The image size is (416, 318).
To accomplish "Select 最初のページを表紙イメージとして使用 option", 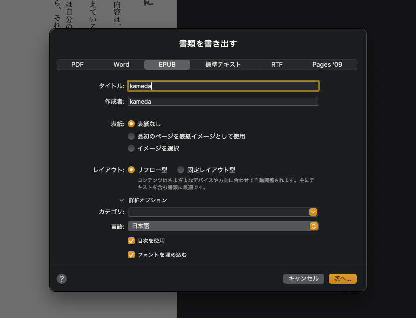I will tap(131, 136).
